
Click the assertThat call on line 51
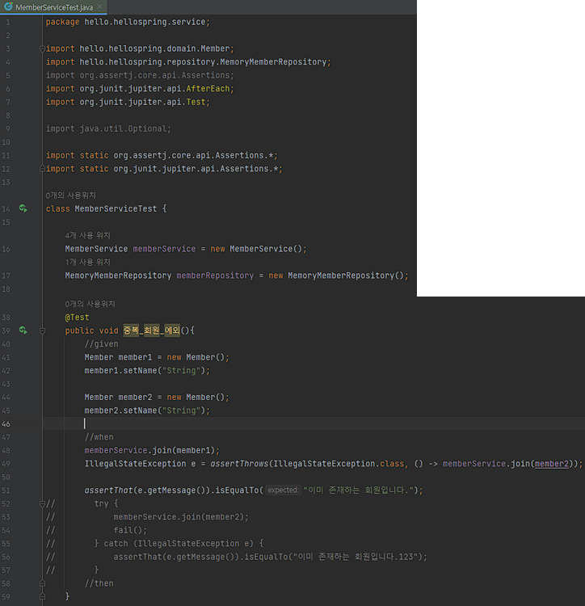tap(108, 490)
